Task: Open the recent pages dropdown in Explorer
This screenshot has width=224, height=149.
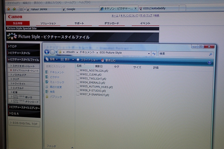Action: (x=56, y=52)
